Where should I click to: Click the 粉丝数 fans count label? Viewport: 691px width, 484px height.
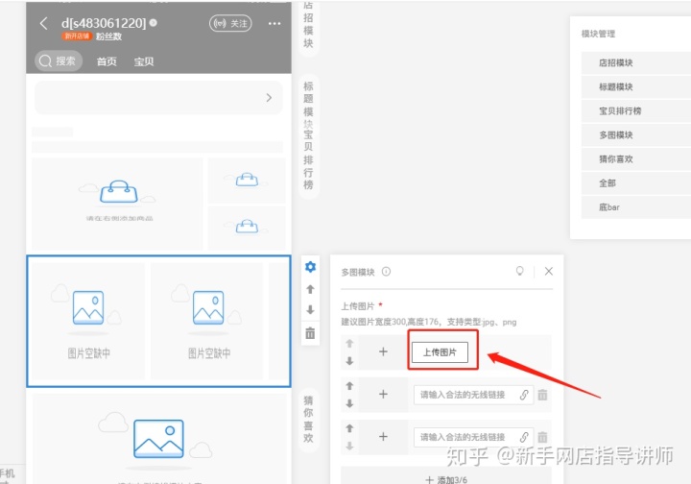[108, 36]
